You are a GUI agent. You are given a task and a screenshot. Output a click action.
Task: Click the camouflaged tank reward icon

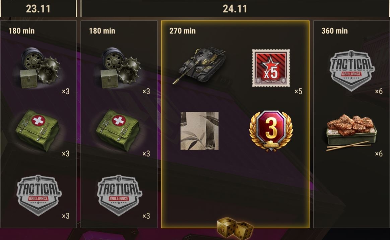coord(200,65)
